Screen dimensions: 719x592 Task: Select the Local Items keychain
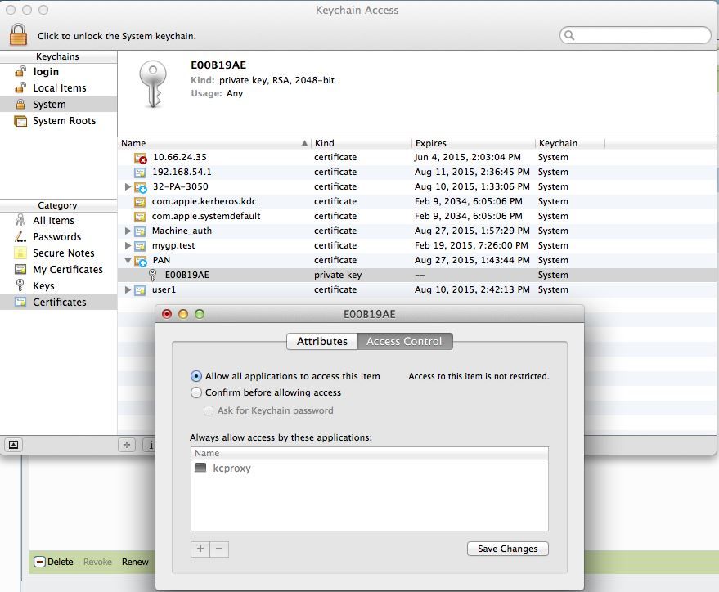click(59, 88)
